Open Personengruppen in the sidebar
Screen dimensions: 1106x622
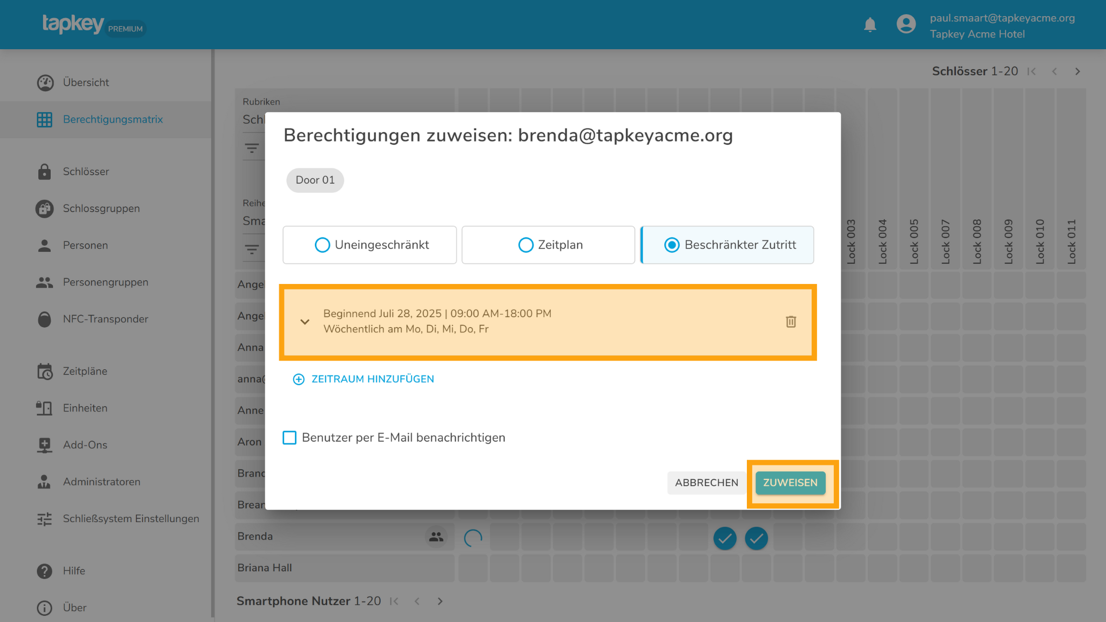tap(105, 282)
